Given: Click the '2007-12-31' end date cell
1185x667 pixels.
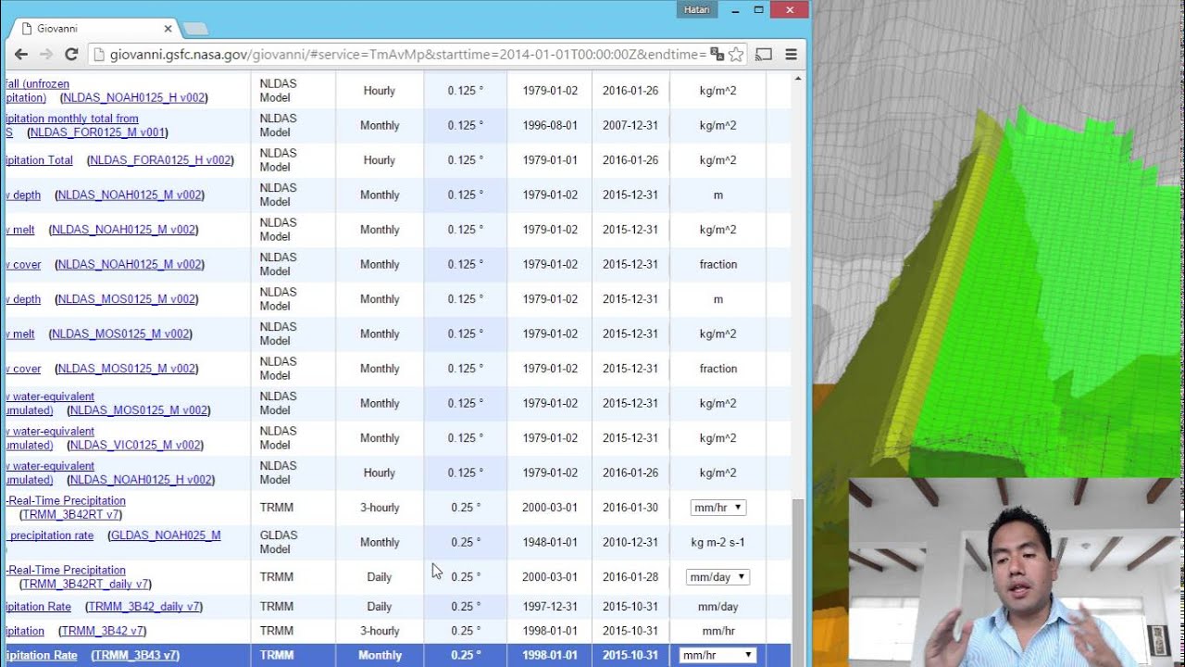Looking at the screenshot, I should [x=630, y=125].
